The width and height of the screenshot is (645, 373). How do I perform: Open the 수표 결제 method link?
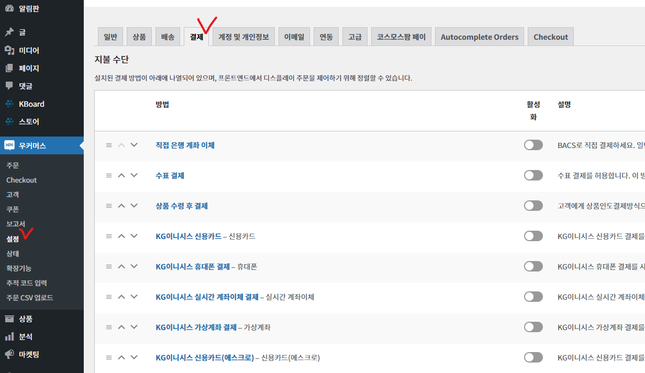tap(170, 175)
